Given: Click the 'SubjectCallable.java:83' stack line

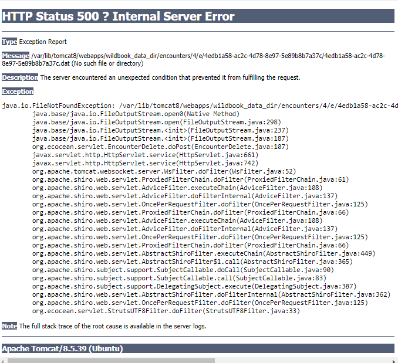Looking at the screenshot, I should (179, 278).
